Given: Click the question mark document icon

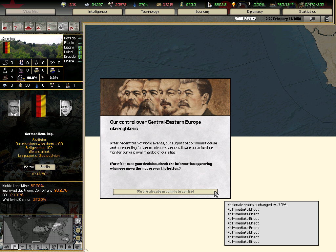Looking at the screenshot, I should [18, 26].
